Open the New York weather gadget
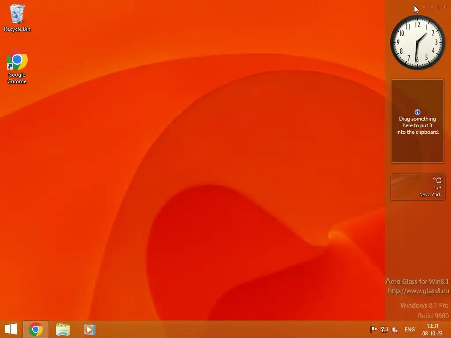 pos(418,187)
